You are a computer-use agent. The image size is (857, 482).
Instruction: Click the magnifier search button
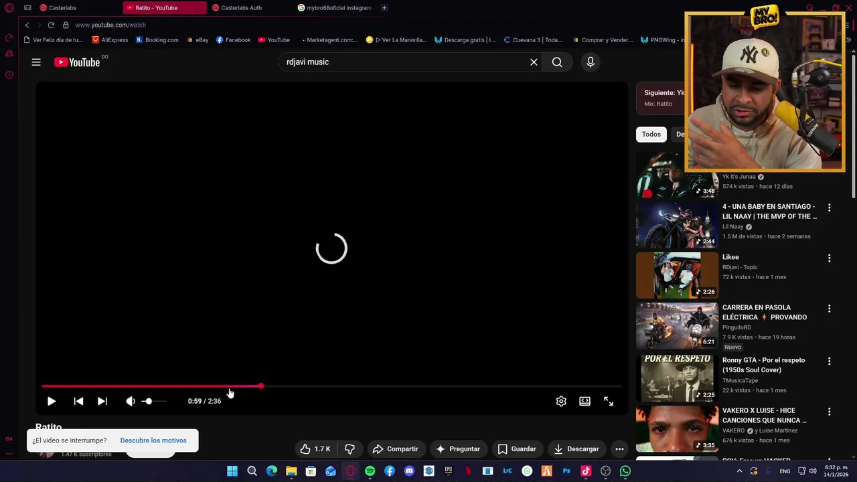557,62
